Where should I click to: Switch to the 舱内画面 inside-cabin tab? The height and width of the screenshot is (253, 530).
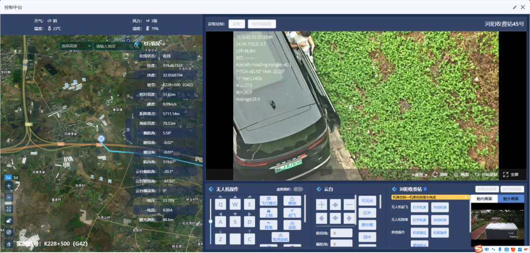[x=484, y=199]
